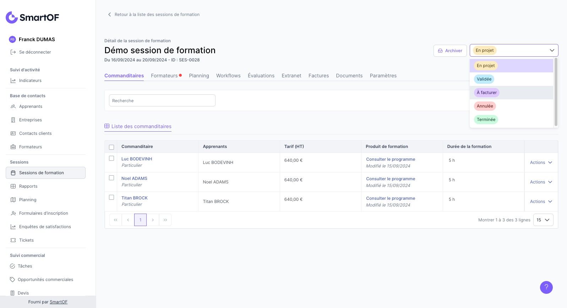
Task: Click the Archiver button
Action: 450,51
